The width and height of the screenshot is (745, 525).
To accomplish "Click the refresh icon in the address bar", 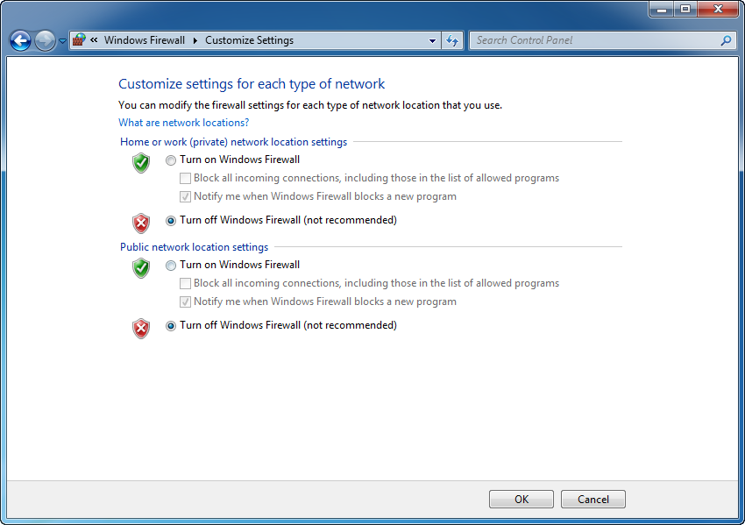I will 452,40.
